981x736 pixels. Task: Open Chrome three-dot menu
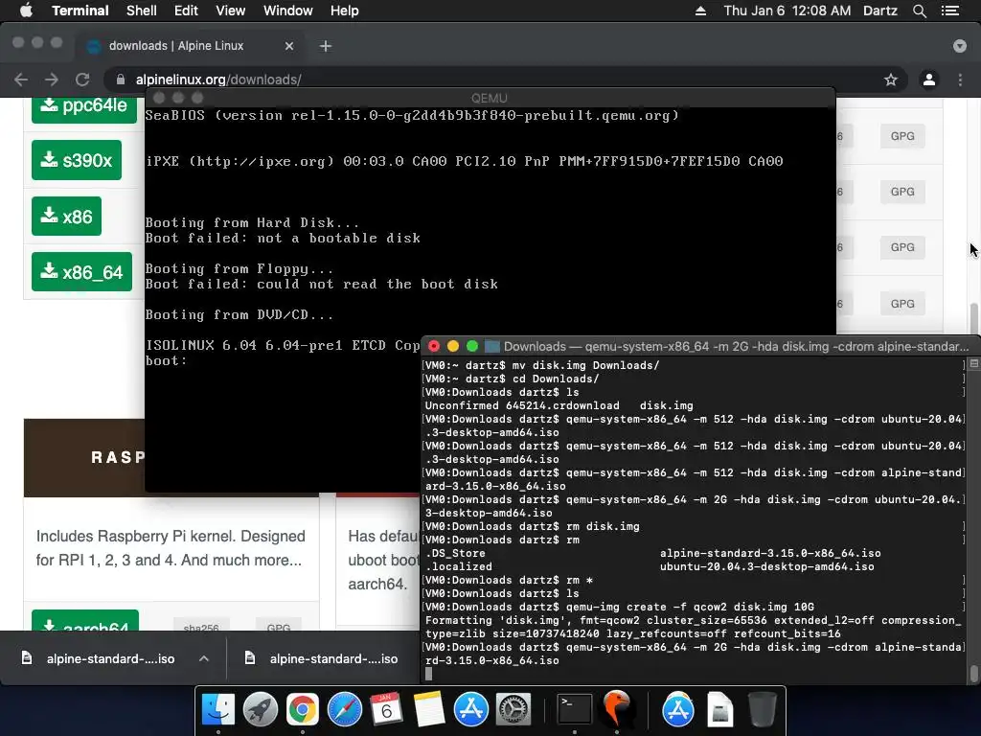click(x=960, y=80)
